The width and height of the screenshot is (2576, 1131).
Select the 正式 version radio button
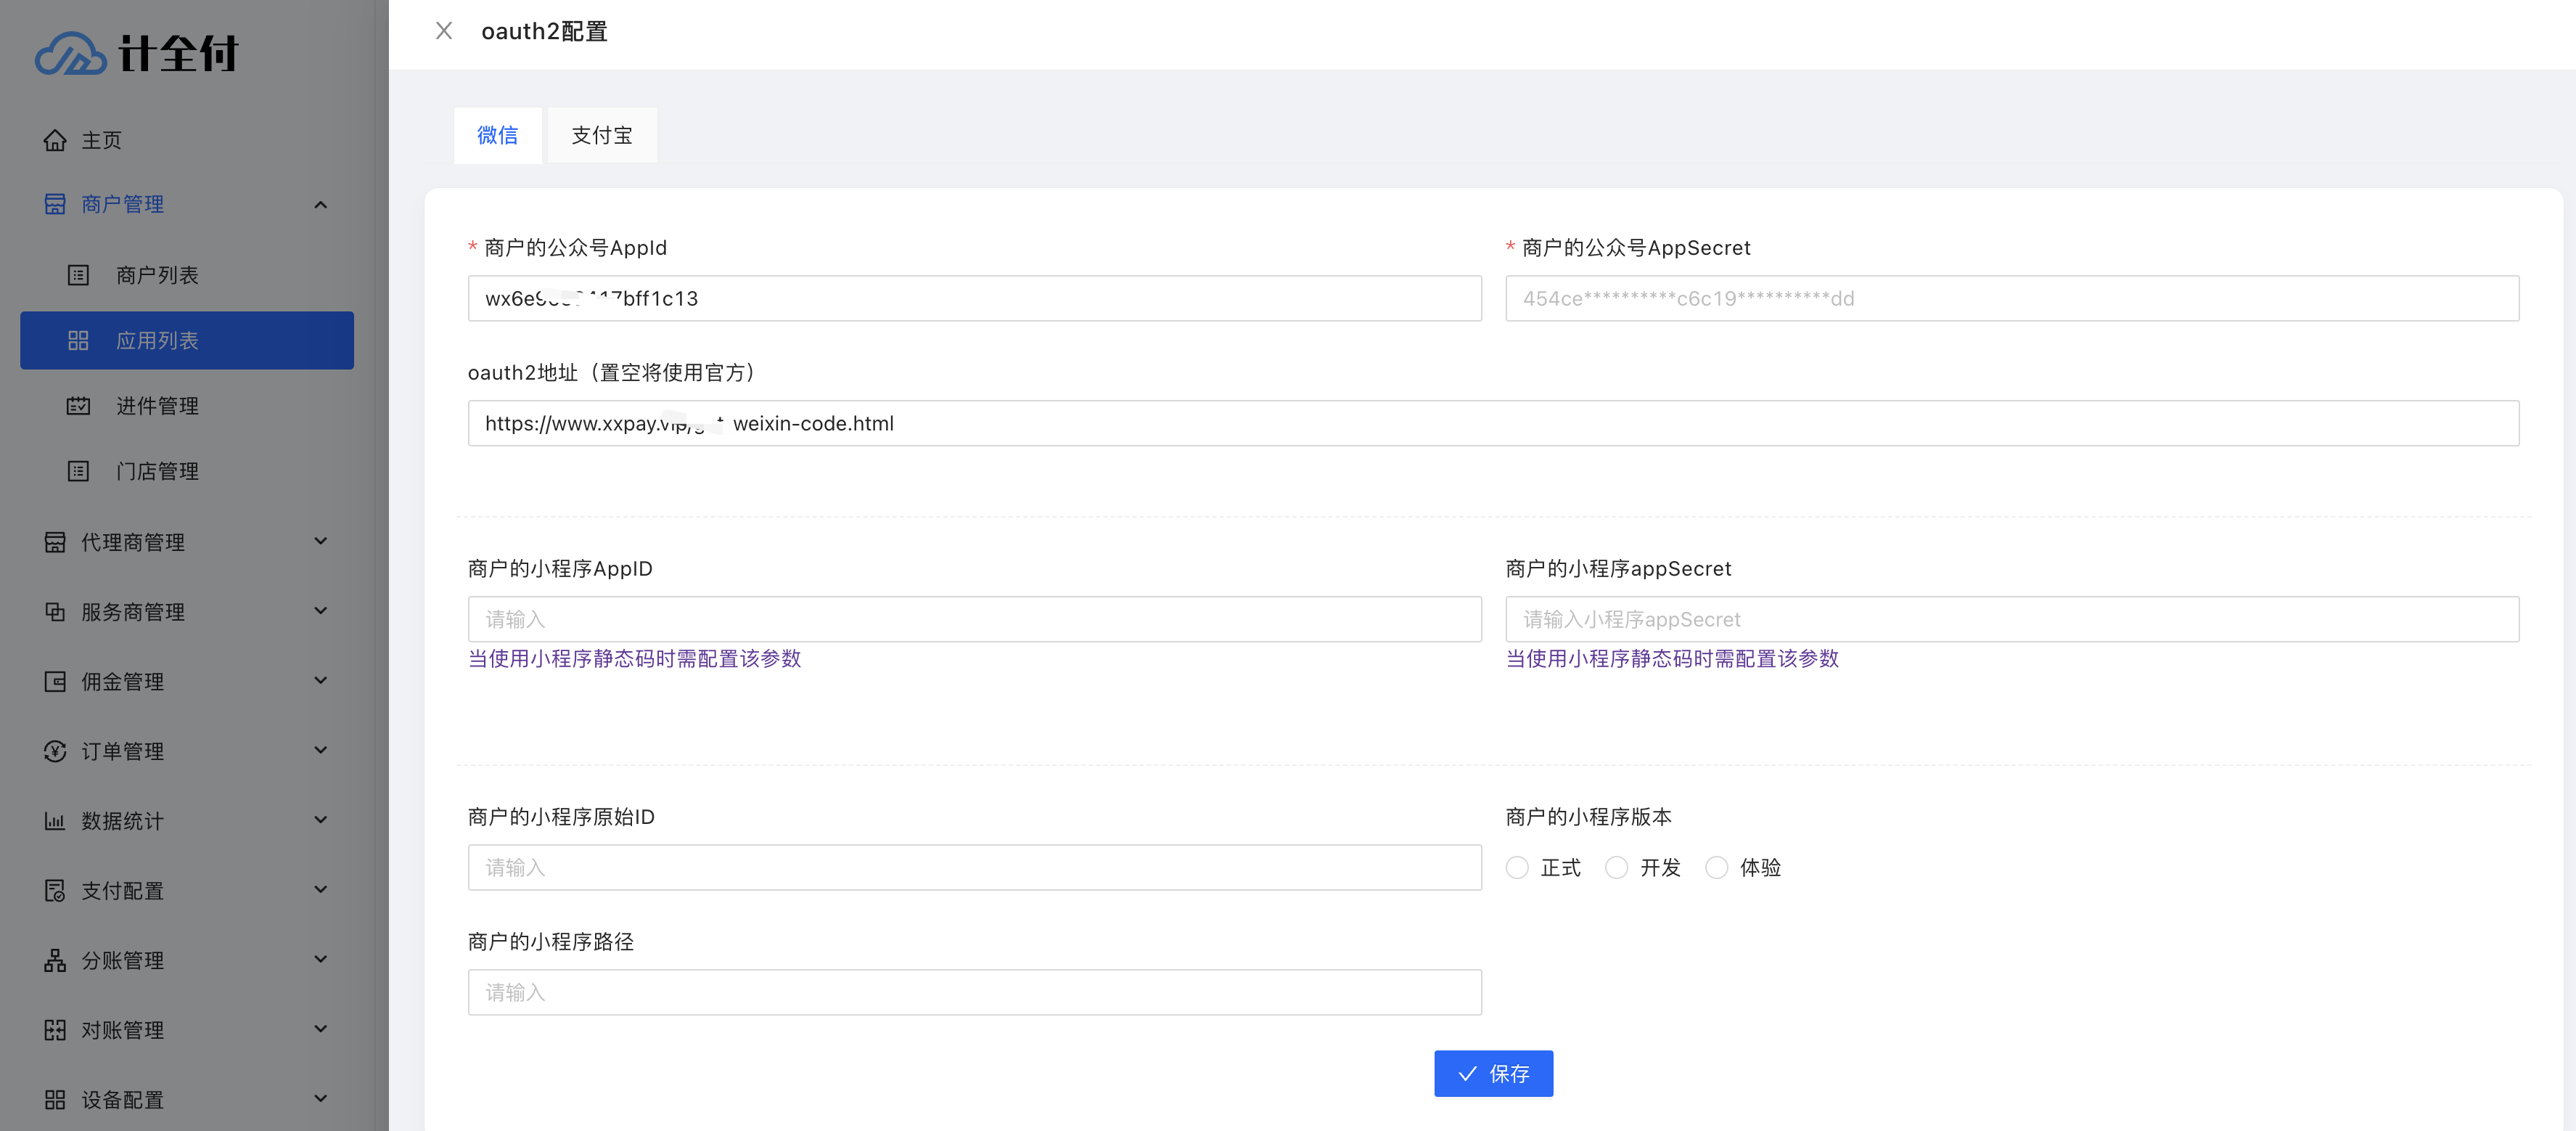(1517, 867)
